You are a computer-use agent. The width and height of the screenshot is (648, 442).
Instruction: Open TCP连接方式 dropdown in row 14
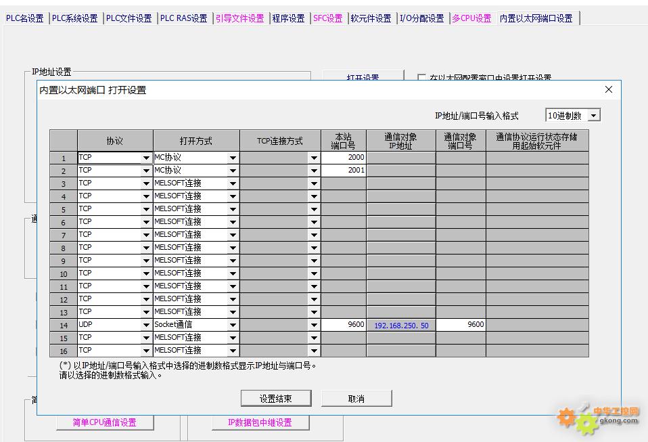[x=314, y=325]
